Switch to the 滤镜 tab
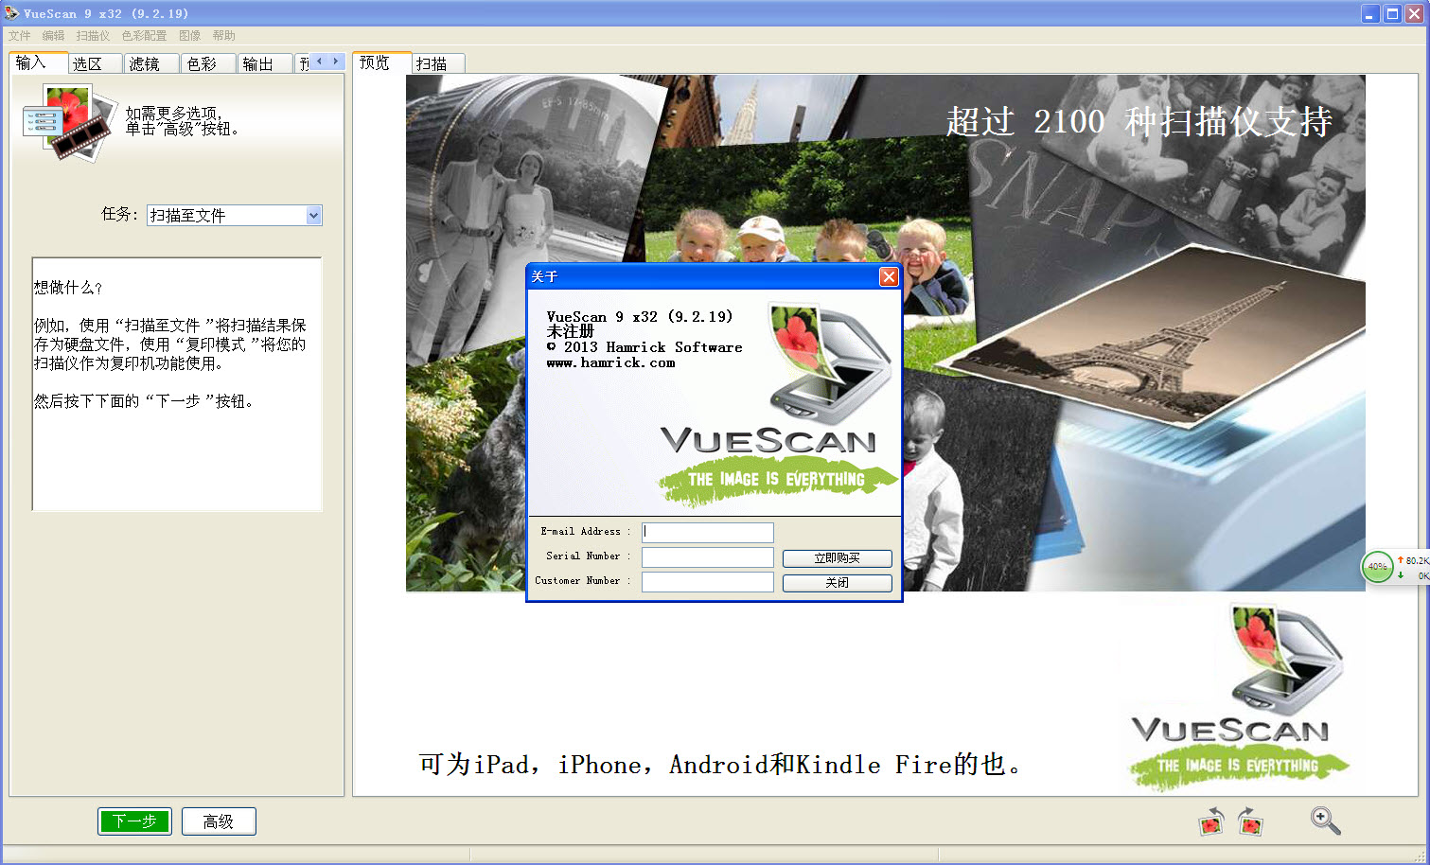 click(152, 63)
